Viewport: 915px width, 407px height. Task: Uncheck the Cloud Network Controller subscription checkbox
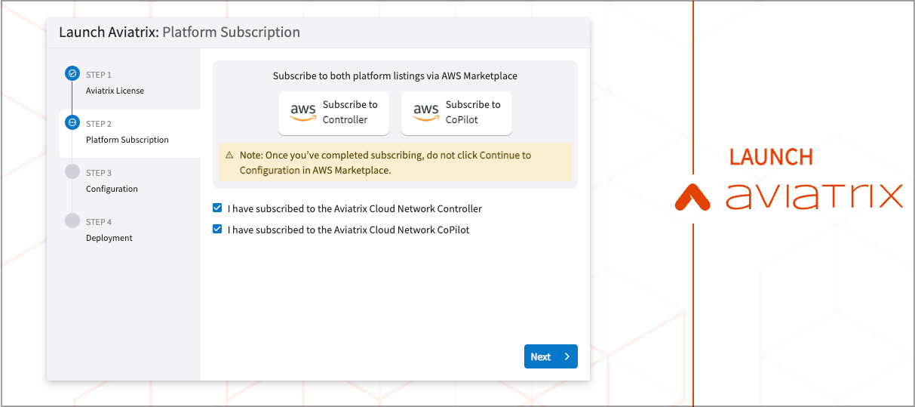point(217,208)
